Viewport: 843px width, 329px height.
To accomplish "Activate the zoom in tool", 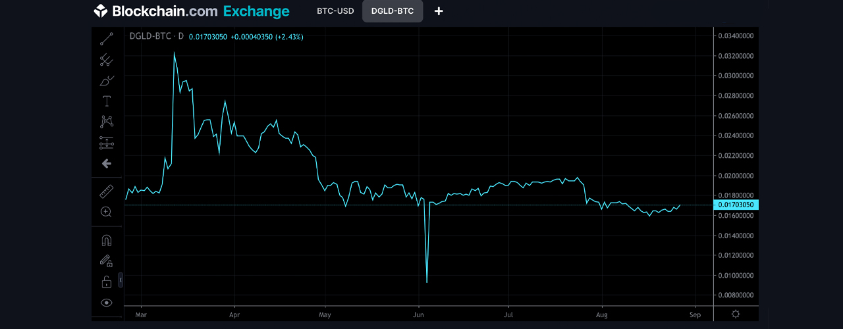I will 106,212.
